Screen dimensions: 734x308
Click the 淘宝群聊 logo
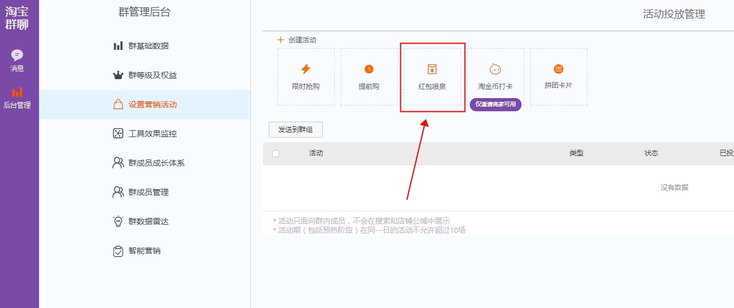pyautogui.click(x=17, y=18)
